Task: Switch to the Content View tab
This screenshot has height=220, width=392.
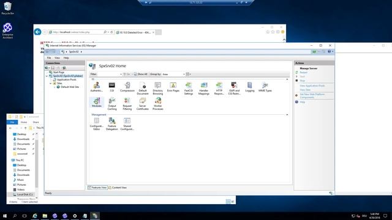Action: [118, 188]
